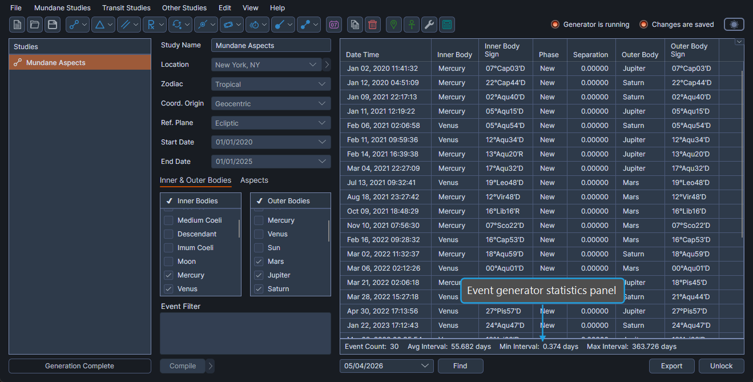The height and width of the screenshot is (382, 753).
Task: Open the Location dropdown showing New York, NY
Action: coord(266,65)
